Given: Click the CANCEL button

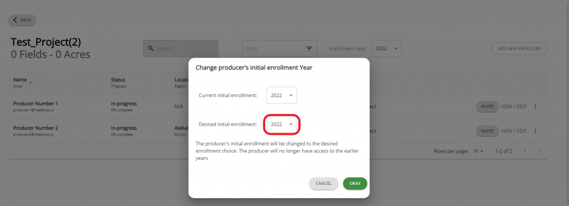Looking at the screenshot, I should [323, 184].
